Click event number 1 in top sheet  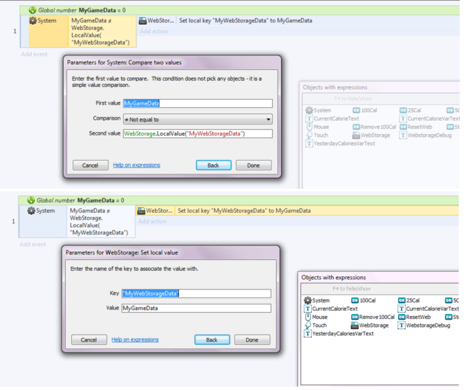coord(15,31)
